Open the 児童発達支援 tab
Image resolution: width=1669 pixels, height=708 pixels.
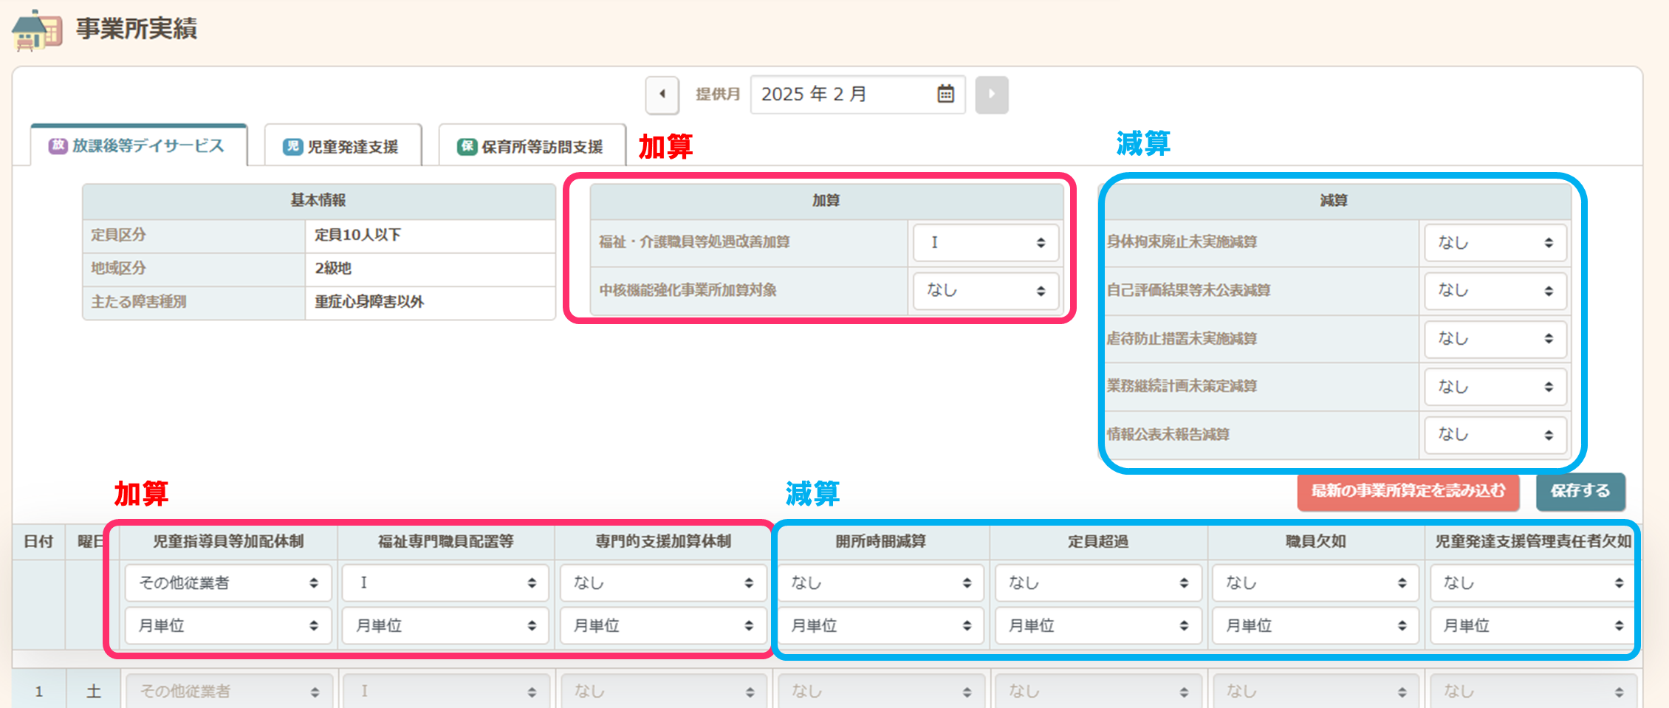coord(343,147)
